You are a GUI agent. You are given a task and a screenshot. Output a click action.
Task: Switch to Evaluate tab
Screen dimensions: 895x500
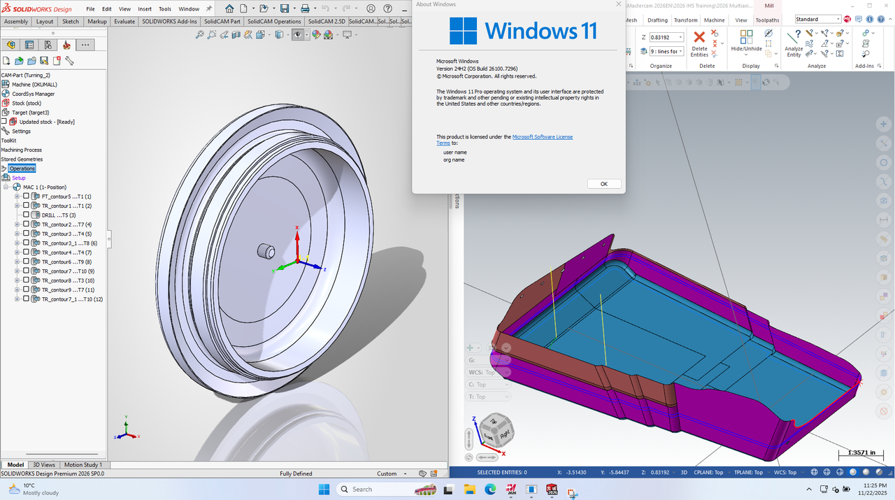[124, 22]
